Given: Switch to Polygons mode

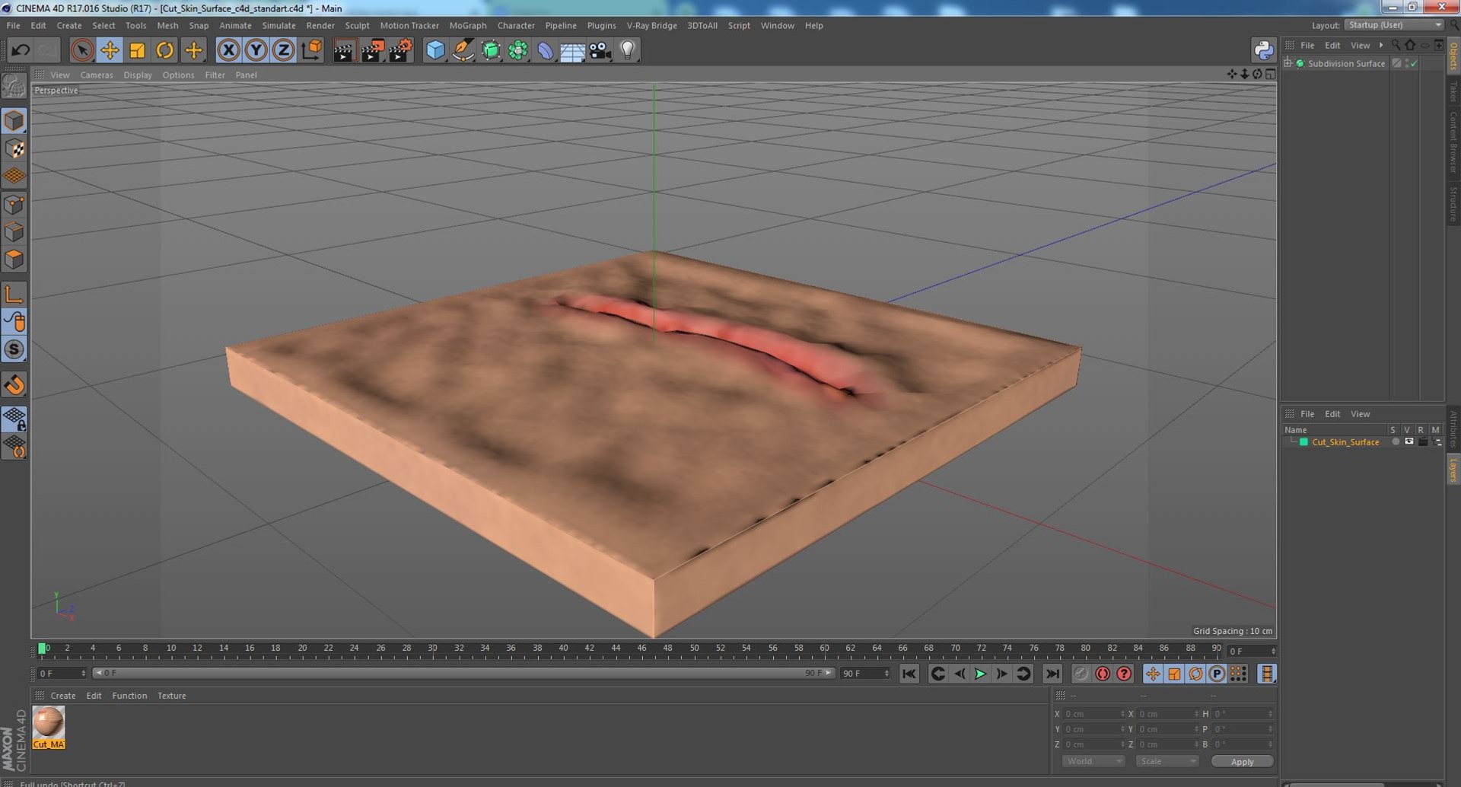Looking at the screenshot, I should pos(14,260).
